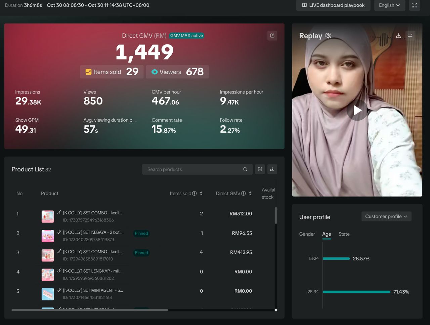Unmute the replay video sound

(x=329, y=36)
